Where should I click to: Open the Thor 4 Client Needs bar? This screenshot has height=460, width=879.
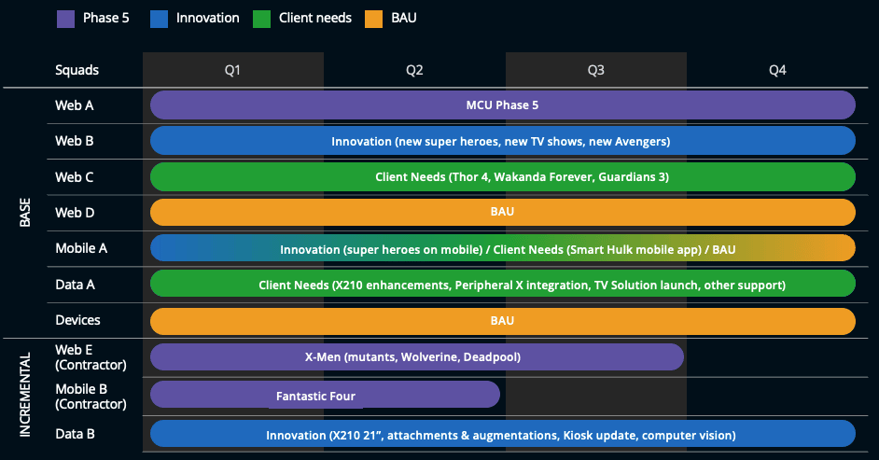503,176
